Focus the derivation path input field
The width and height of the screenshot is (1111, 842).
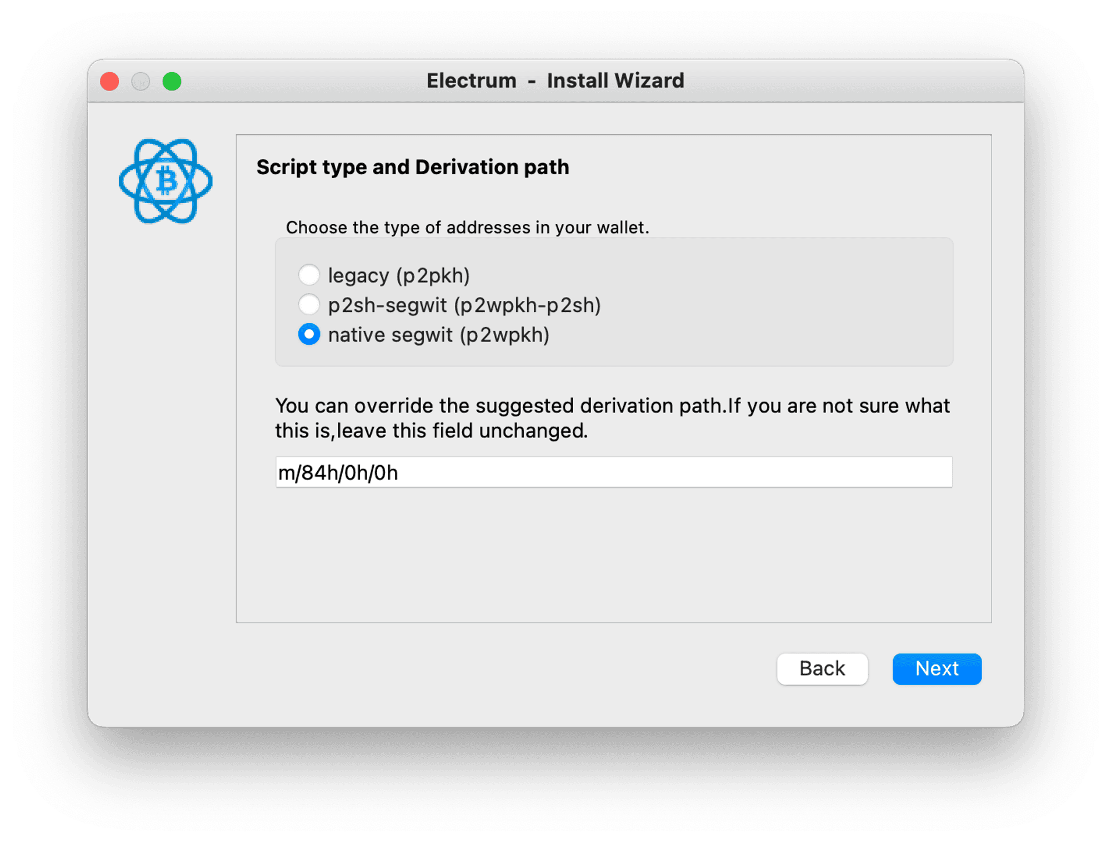click(x=614, y=472)
